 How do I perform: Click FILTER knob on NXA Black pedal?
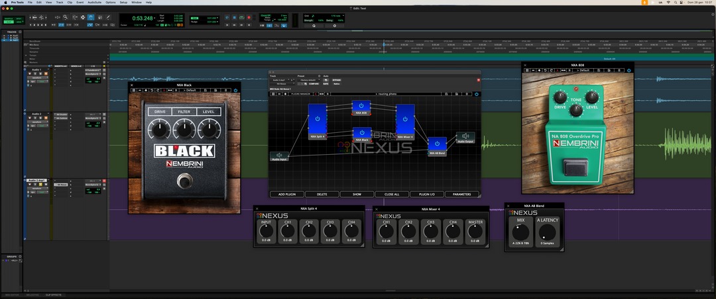pos(184,130)
